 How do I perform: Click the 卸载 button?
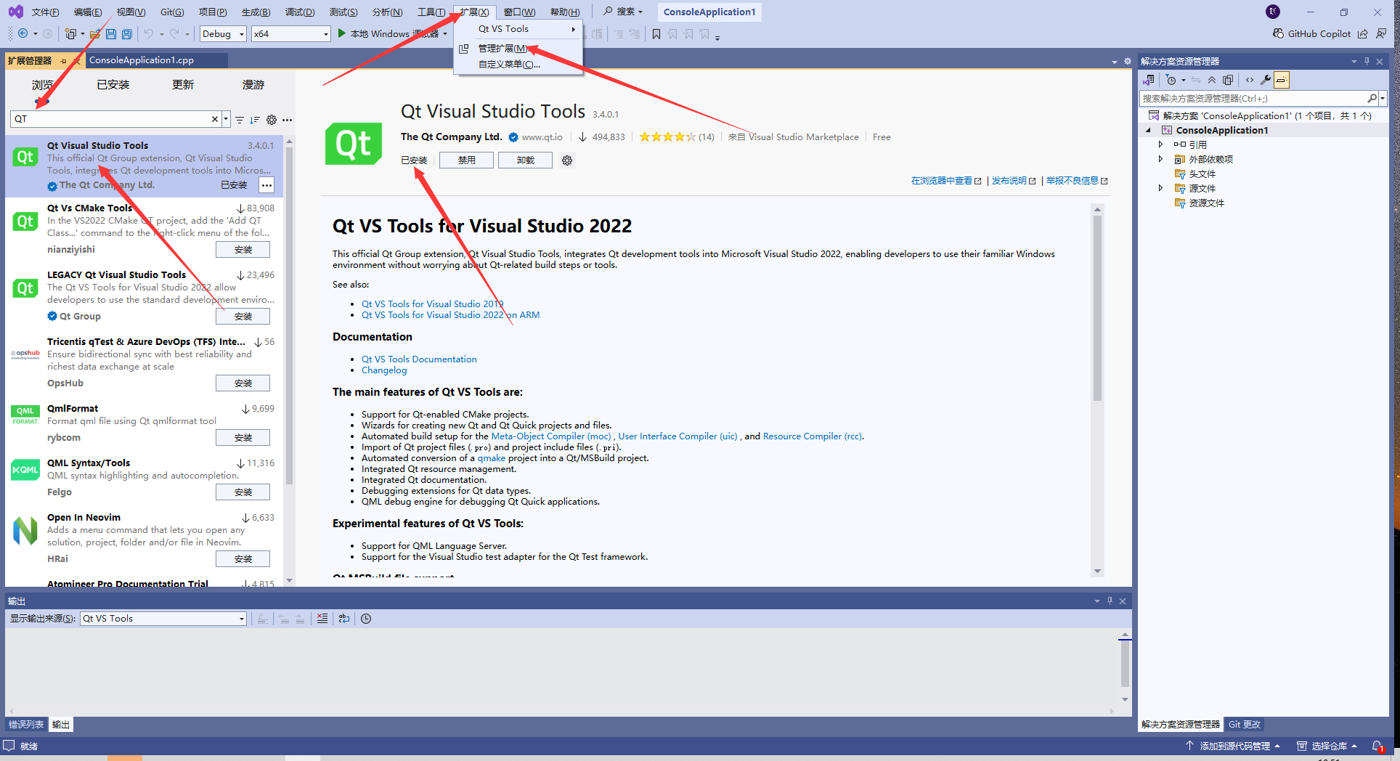coord(525,160)
